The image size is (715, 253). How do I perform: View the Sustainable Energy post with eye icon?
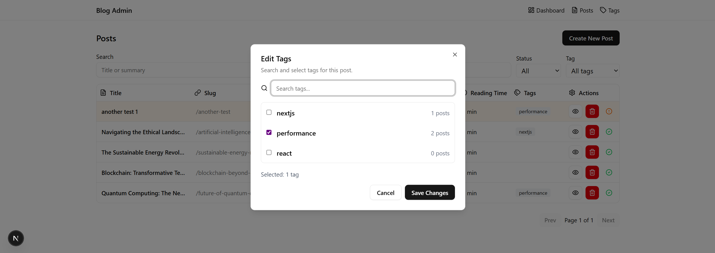click(575, 152)
